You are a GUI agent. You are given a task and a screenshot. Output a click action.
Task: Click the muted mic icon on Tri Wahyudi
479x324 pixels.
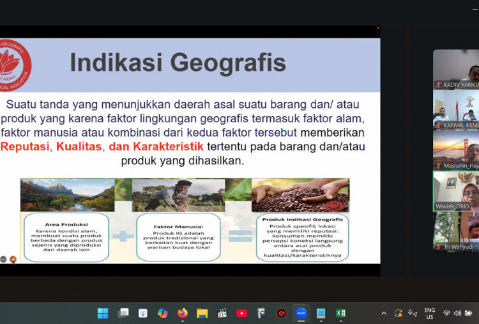pyautogui.click(x=439, y=247)
